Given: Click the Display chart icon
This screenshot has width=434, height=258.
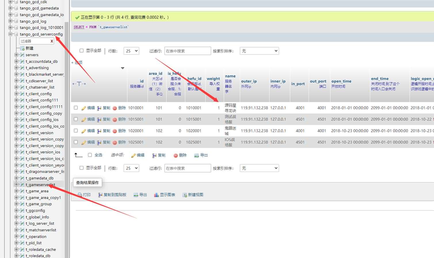Looking at the screenshot, I should 156,195.
